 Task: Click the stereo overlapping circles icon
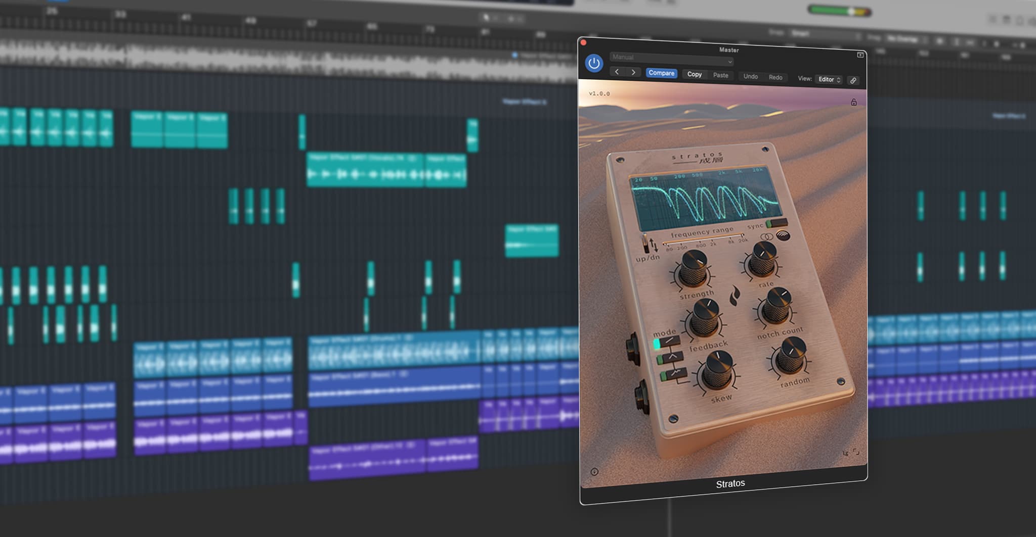coord(767,236)
